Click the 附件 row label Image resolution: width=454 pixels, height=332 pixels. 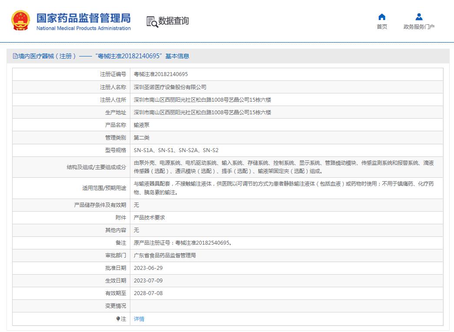(121, 218)
